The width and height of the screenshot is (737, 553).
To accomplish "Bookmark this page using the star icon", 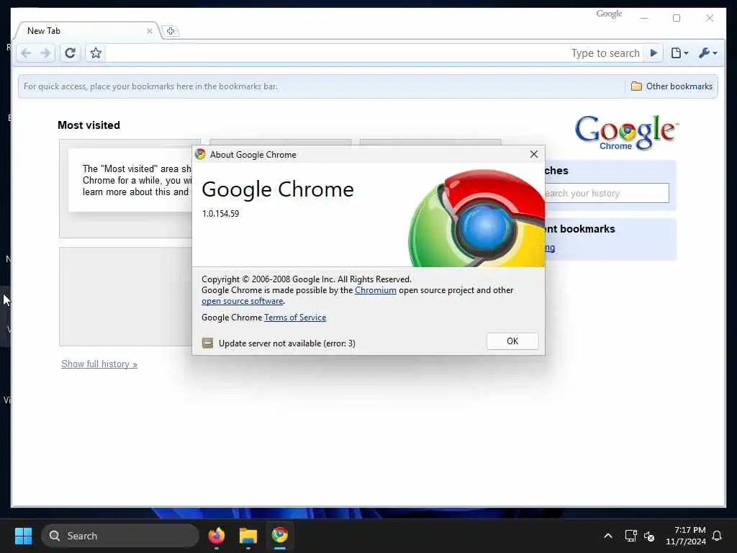I will point(96,53).
